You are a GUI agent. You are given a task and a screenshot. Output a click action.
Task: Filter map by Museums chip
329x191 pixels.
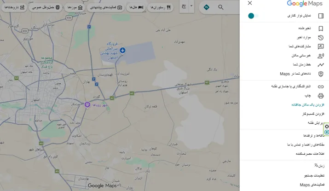tap(75, 7)
